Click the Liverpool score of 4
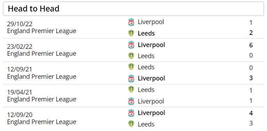This screenshot has height=131, width=267. [x=251, y=113]
